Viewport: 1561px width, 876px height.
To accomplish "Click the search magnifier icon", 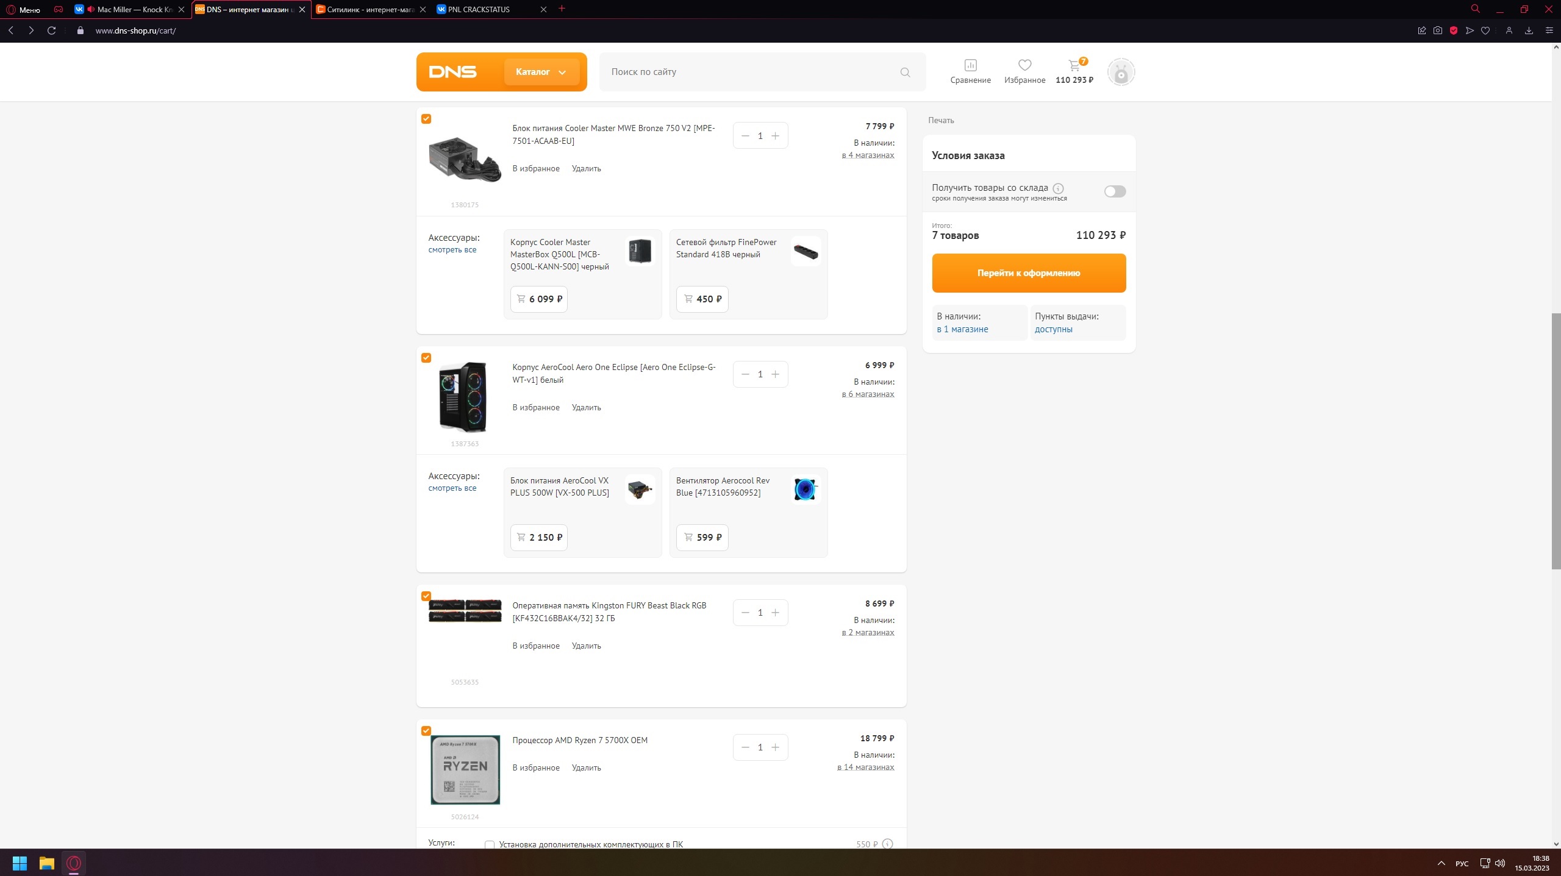I will click(905, 73).
